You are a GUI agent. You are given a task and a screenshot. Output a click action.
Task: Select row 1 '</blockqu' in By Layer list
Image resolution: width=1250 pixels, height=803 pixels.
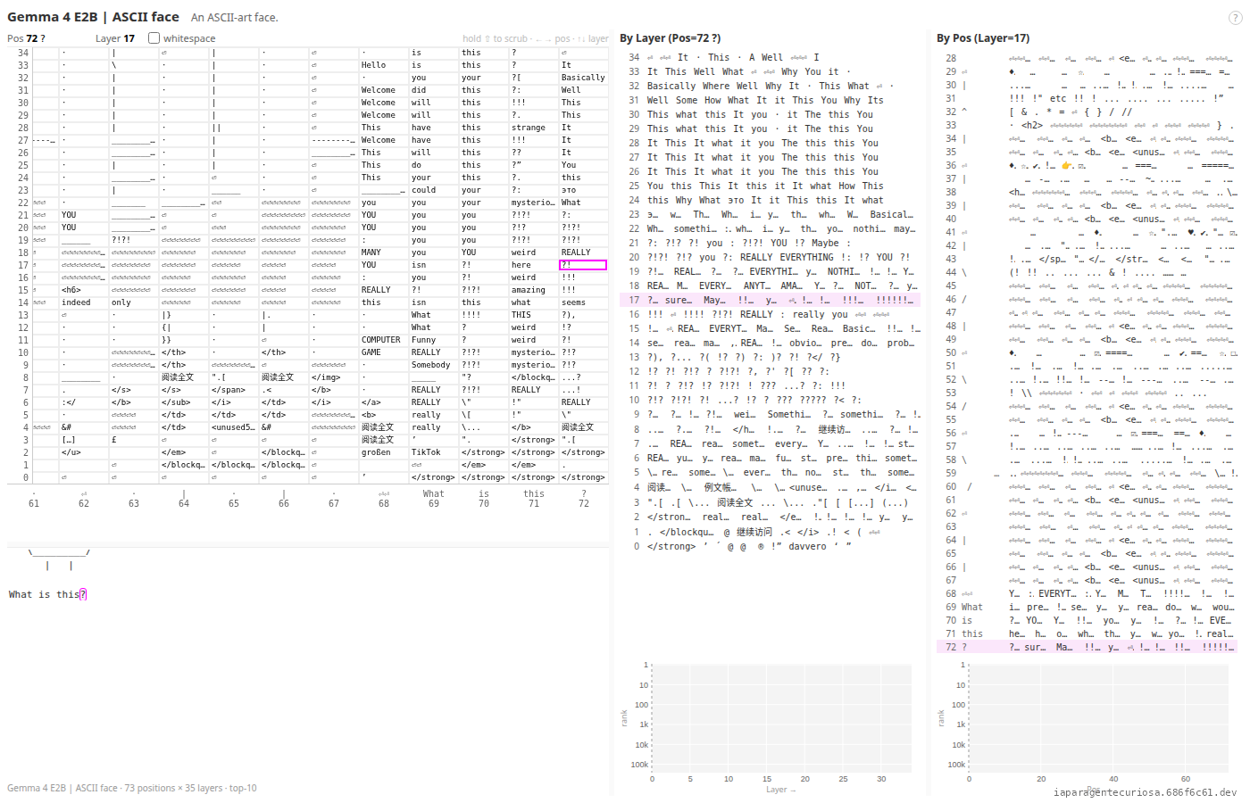[x=770, y=532]
